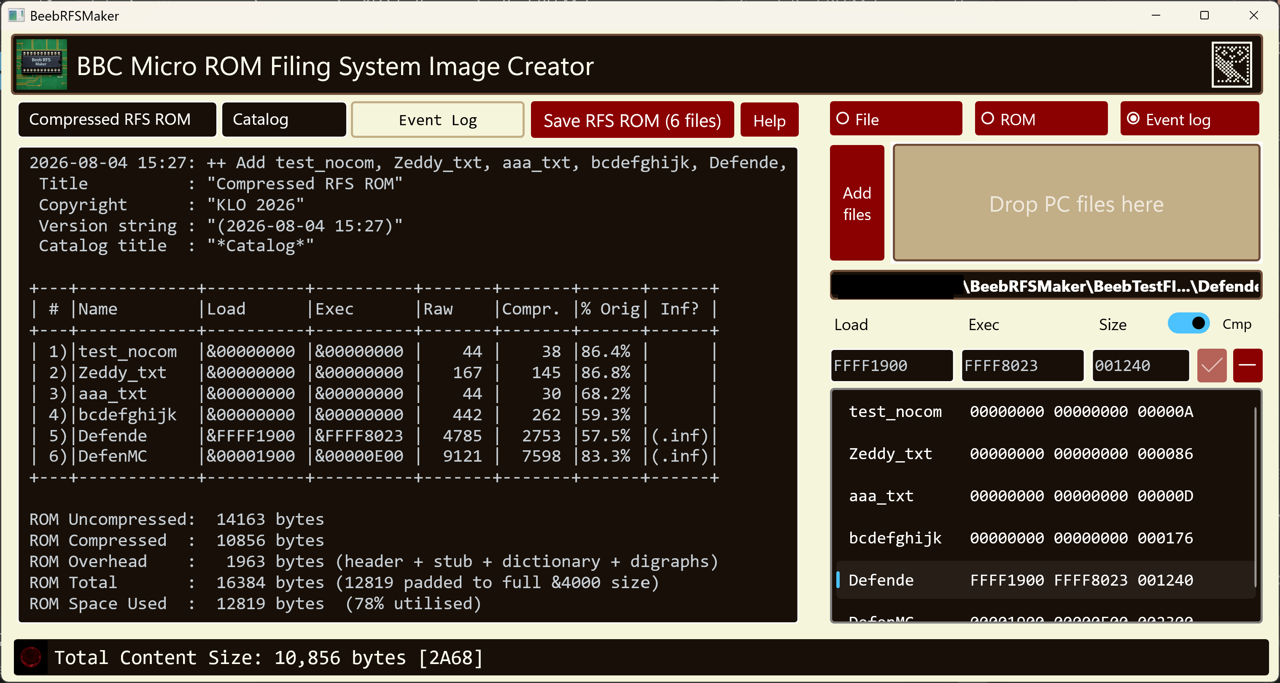The width and height of the screenshot is (1280, 683).
Task: Click the log row '5)|Defende'
Action: 374,436
